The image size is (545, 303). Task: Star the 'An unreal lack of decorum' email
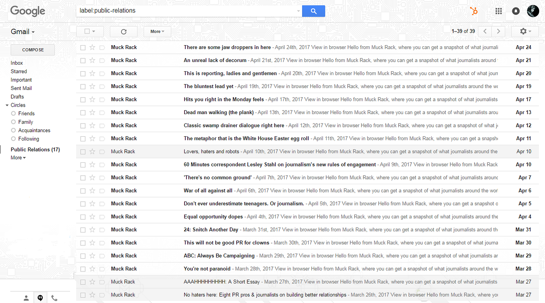(x=92, y=60)
